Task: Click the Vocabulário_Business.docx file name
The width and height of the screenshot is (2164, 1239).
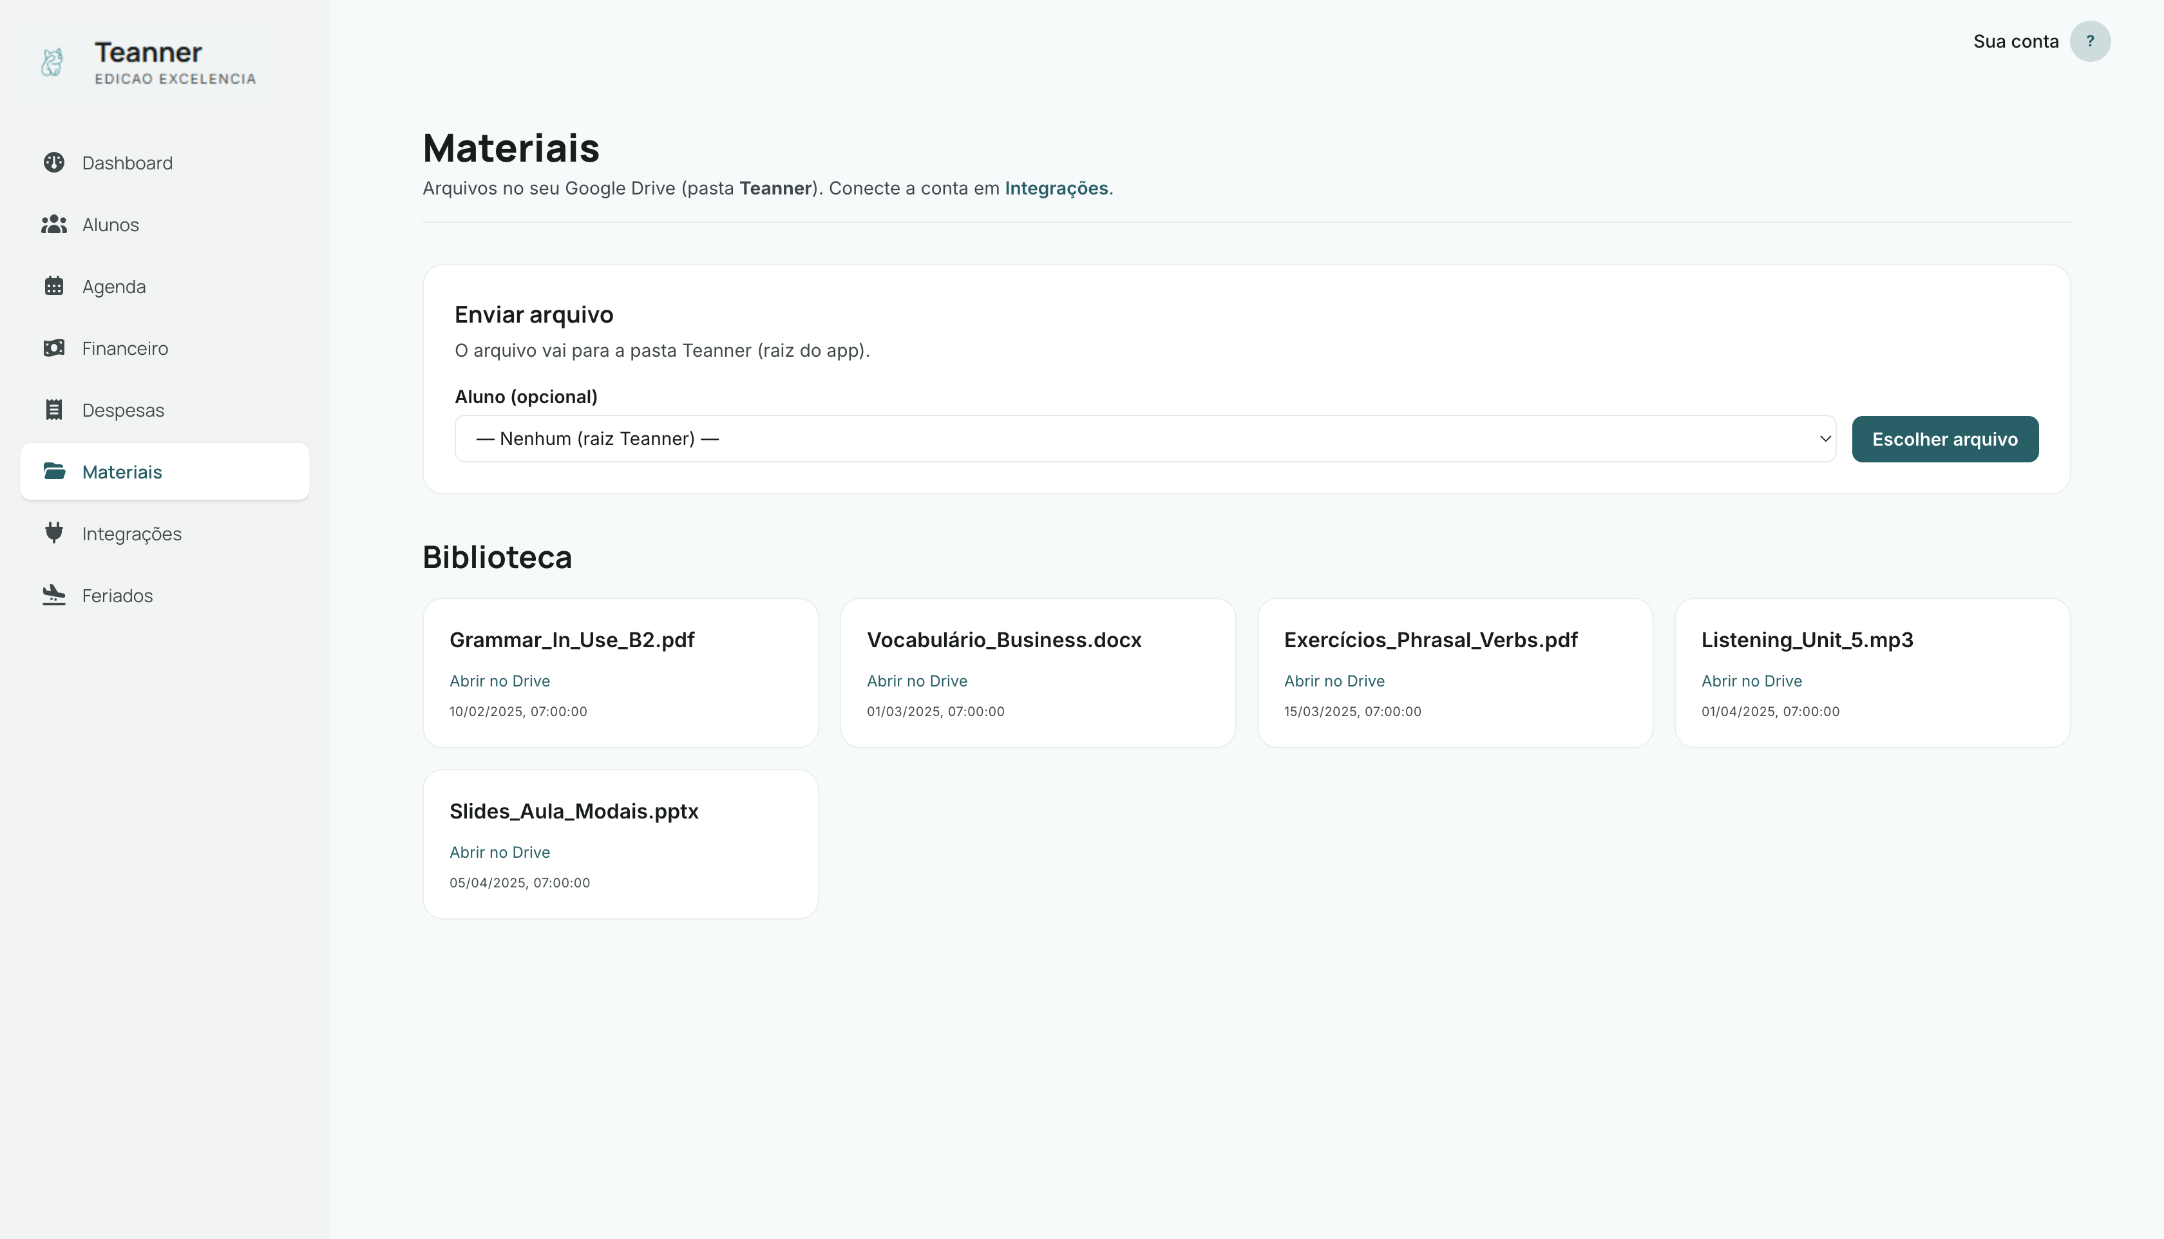Action: tap(1004, 640)
